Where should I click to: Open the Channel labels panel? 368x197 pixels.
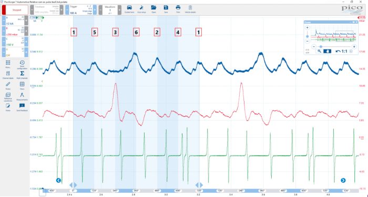click(8, 74)
